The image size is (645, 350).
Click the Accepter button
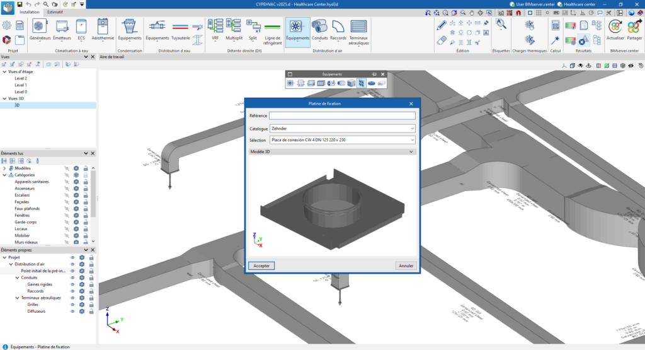point(261,266)
